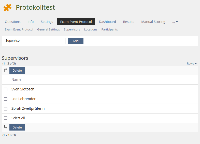This screenshot has width=200, height=144.
Task: Open the Results tab
Action: (128, 22)
